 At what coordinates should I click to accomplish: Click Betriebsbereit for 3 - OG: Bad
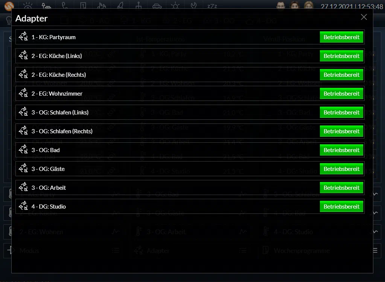point(341,150)
